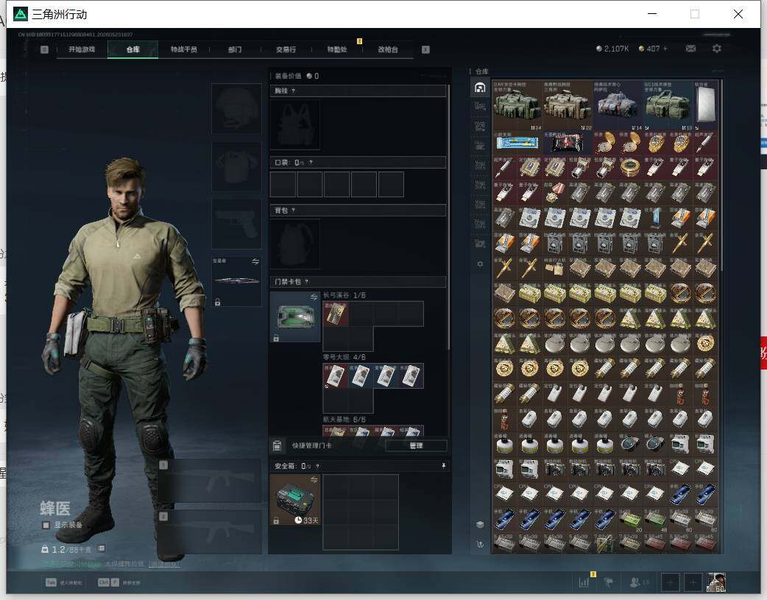Pin the 安全箱 panel

(x=443, y=466)
